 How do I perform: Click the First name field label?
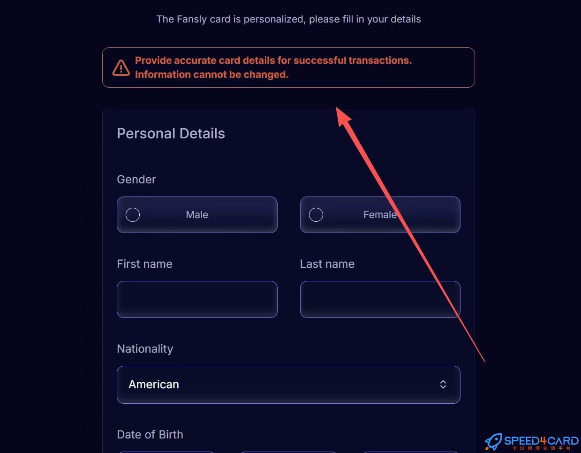pyautogui.click(x=144, y=264)
